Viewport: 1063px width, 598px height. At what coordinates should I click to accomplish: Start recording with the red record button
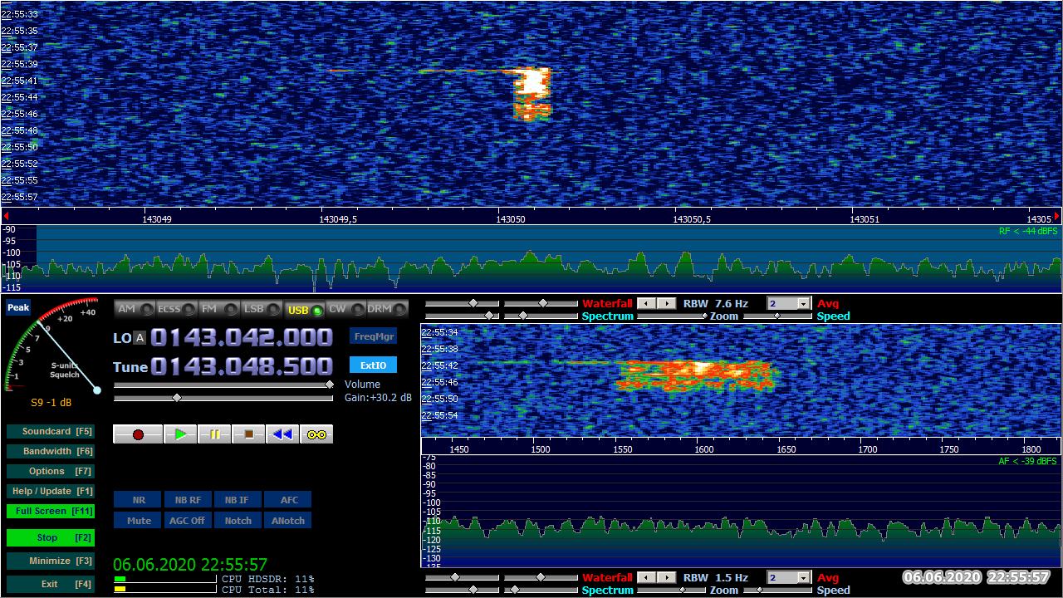tap(138, 434)
